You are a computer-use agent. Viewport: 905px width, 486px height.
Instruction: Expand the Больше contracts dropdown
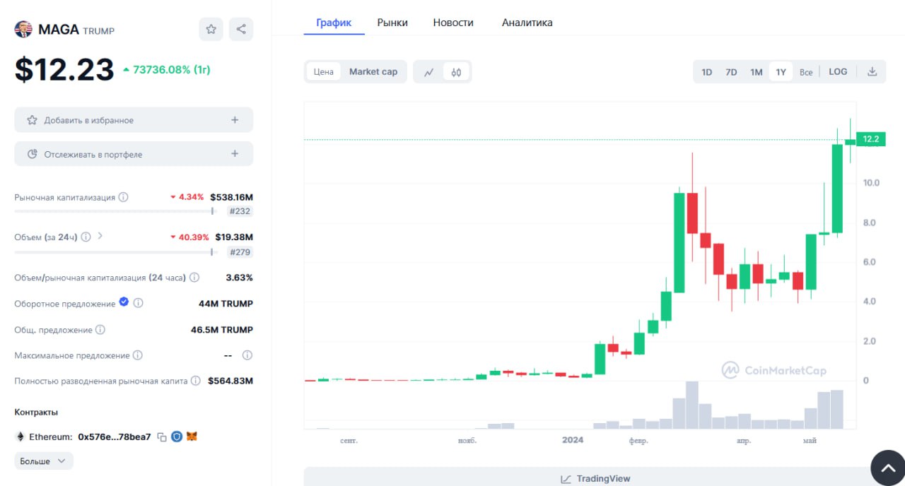pyautogui.click(x=44, y=461)
